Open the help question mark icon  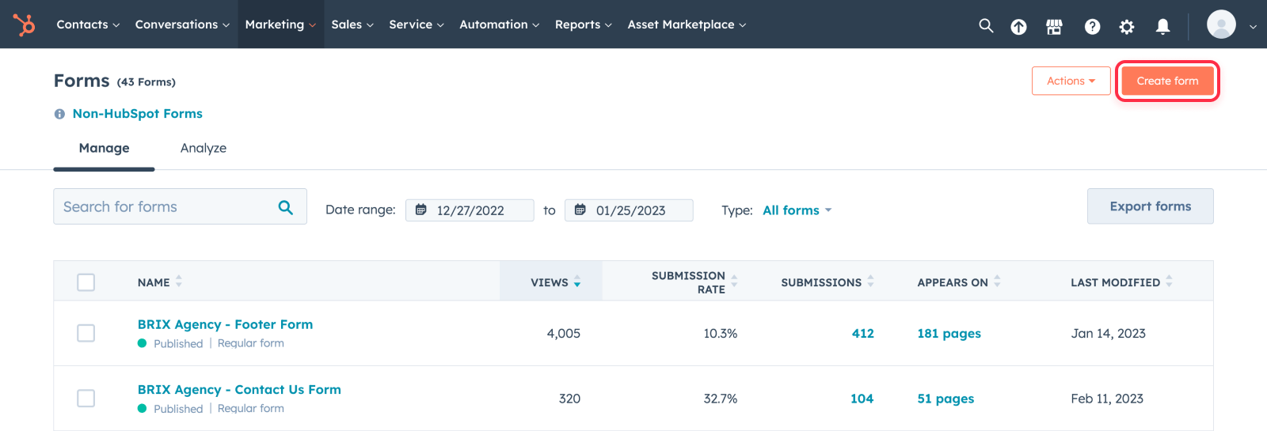(1092, 27)
